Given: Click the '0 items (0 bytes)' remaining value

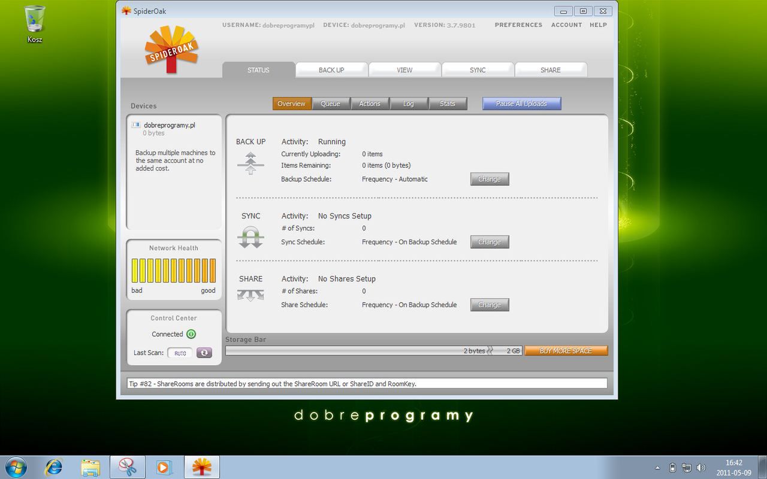Looking at the screenshot, I should click(x=386, y=165).
